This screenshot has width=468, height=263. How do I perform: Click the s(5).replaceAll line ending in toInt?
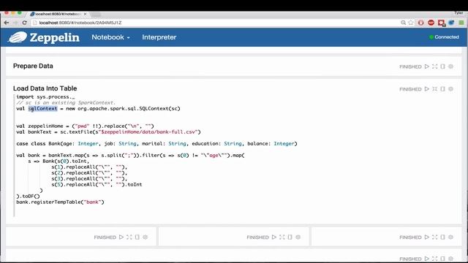(97, 185)
